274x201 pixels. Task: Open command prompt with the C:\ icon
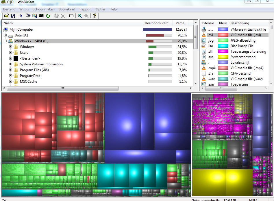click(41, 16)
